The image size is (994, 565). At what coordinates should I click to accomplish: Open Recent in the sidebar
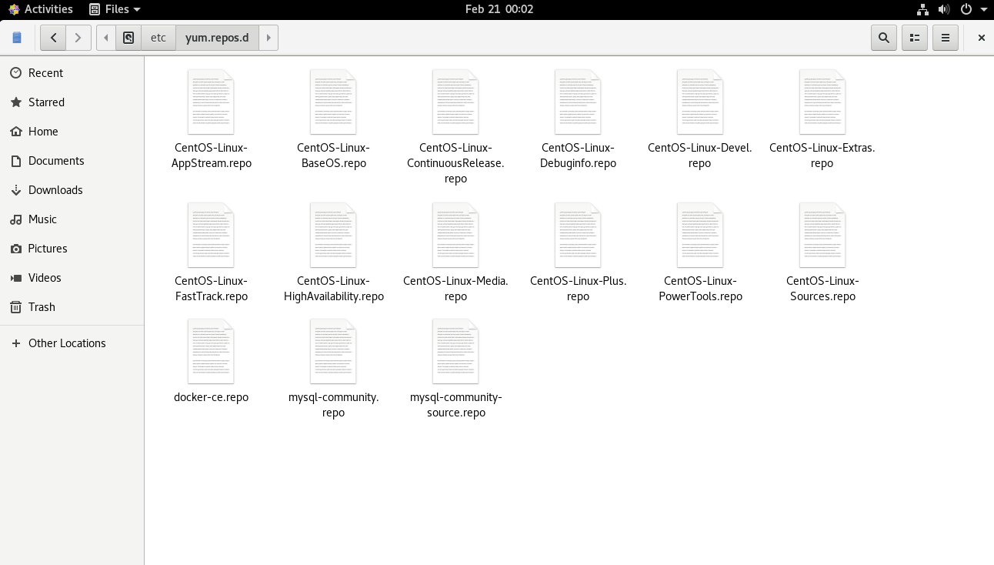tap(72, 73)
